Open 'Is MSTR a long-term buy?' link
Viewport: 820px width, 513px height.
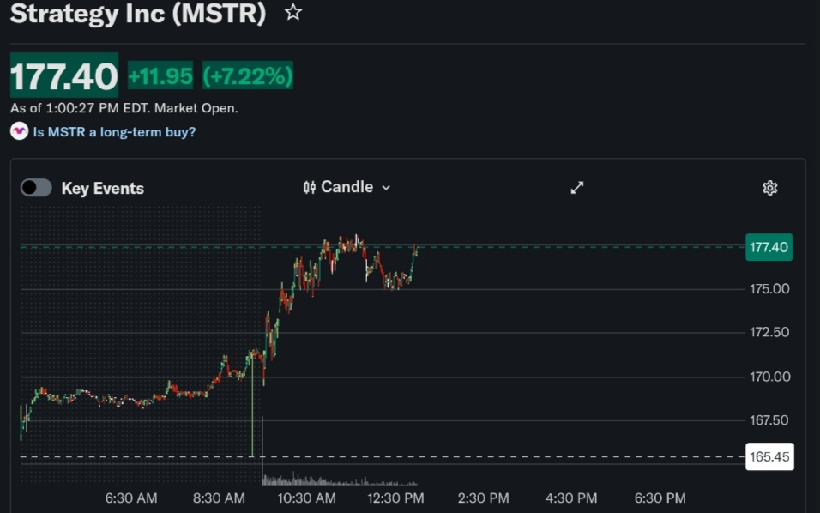pos(114,132)
